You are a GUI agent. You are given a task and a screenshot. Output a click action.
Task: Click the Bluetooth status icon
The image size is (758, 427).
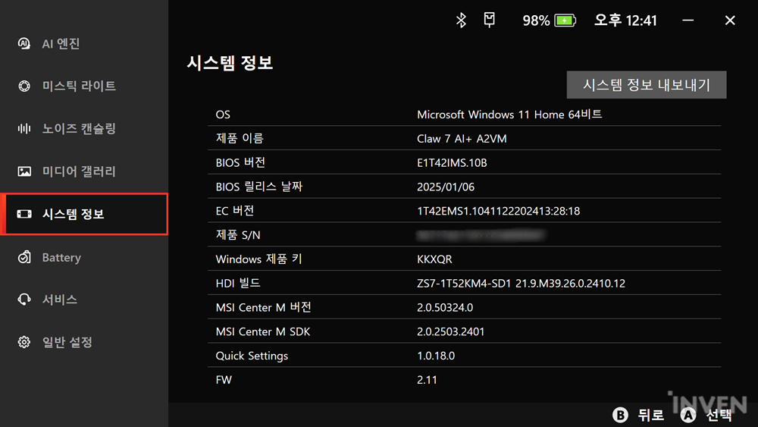(461, 20)
